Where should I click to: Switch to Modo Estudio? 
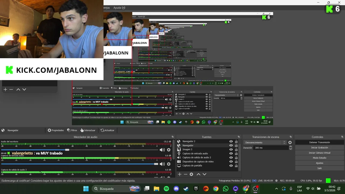(x=319, y=158)
